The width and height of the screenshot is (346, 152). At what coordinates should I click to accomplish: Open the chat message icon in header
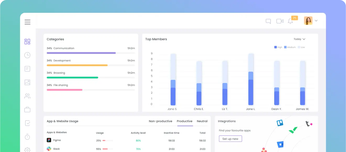coord(268,21)
